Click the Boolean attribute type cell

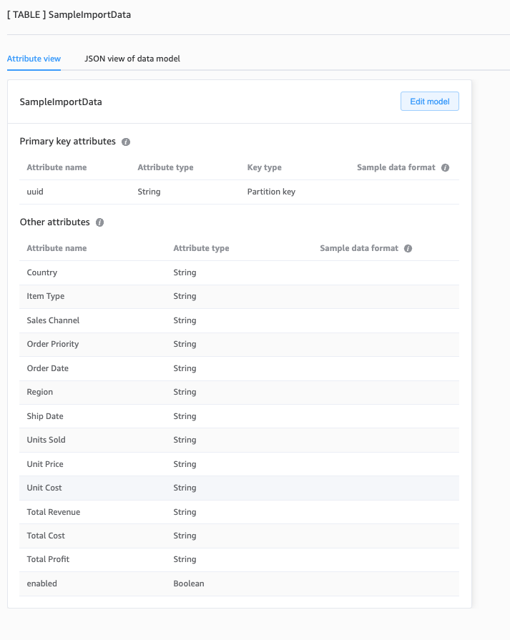click(189, 584)
